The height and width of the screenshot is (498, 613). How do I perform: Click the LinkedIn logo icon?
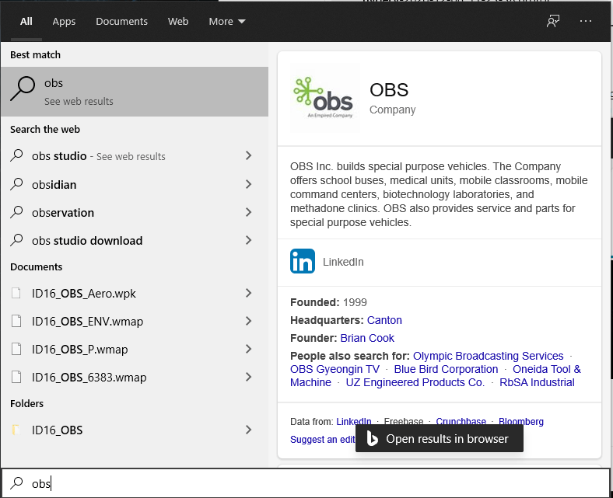pyautogui.click(x=303, y=261)
